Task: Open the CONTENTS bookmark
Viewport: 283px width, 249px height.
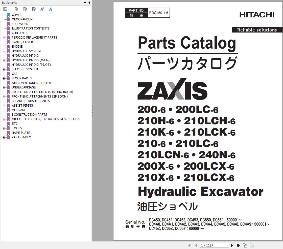Action: click(x=20, y=33)
